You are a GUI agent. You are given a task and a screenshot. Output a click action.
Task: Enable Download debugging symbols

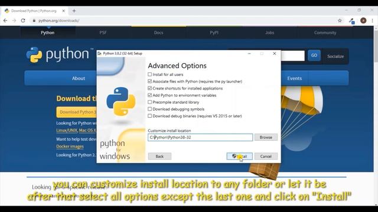149,109
